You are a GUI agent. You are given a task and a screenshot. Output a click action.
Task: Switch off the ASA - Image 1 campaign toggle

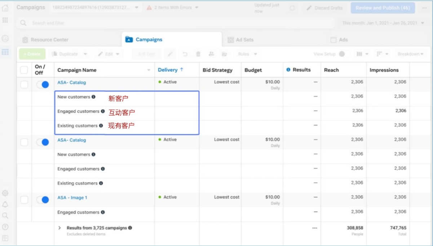(43, 200)
